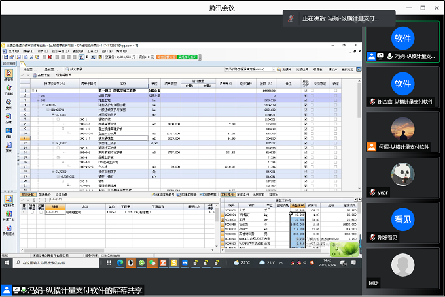
Task: Click the Windows Start button
Action: pos(7,263)
